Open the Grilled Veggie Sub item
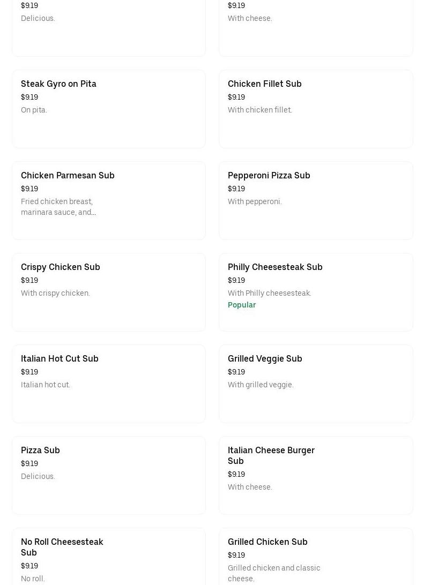 pos(265,358)
